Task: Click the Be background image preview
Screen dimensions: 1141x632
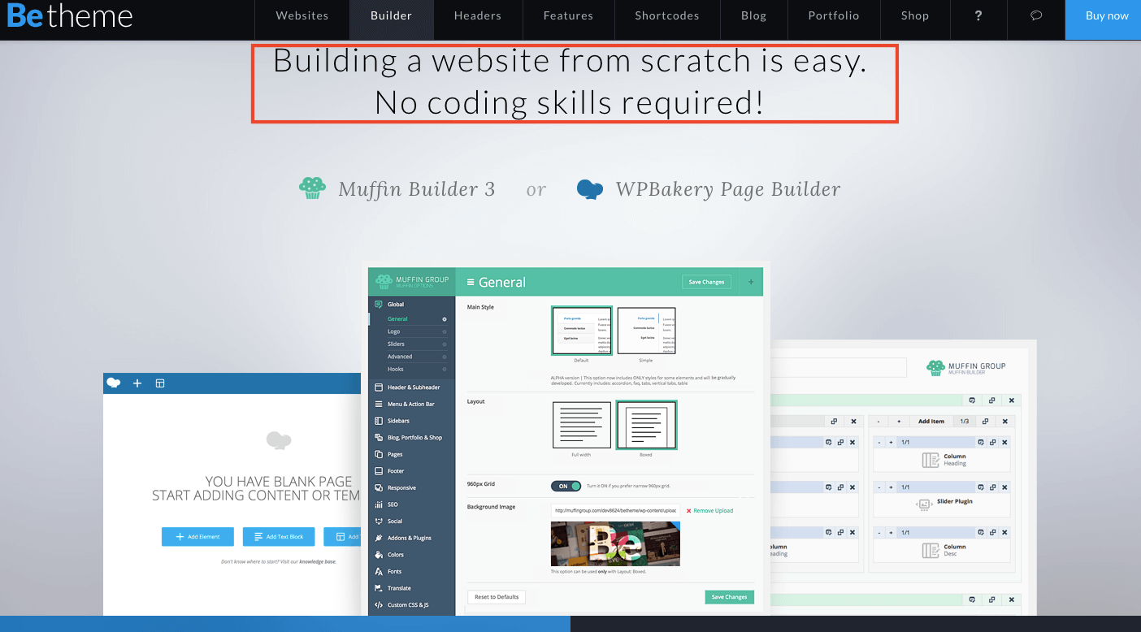Action: [x=615, y=544]
